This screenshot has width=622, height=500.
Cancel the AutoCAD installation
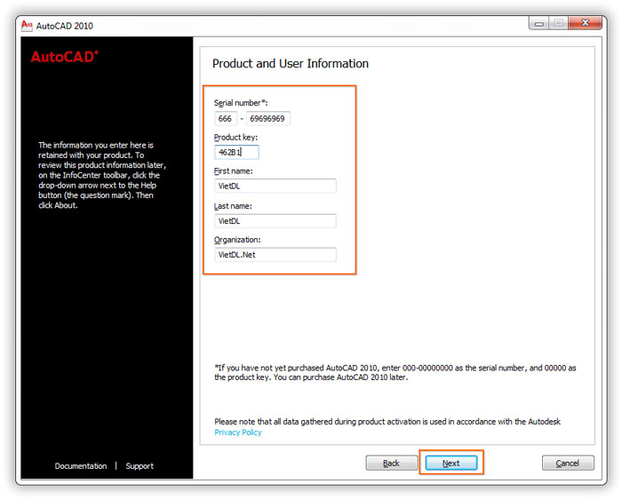click(x=568, y=463)
